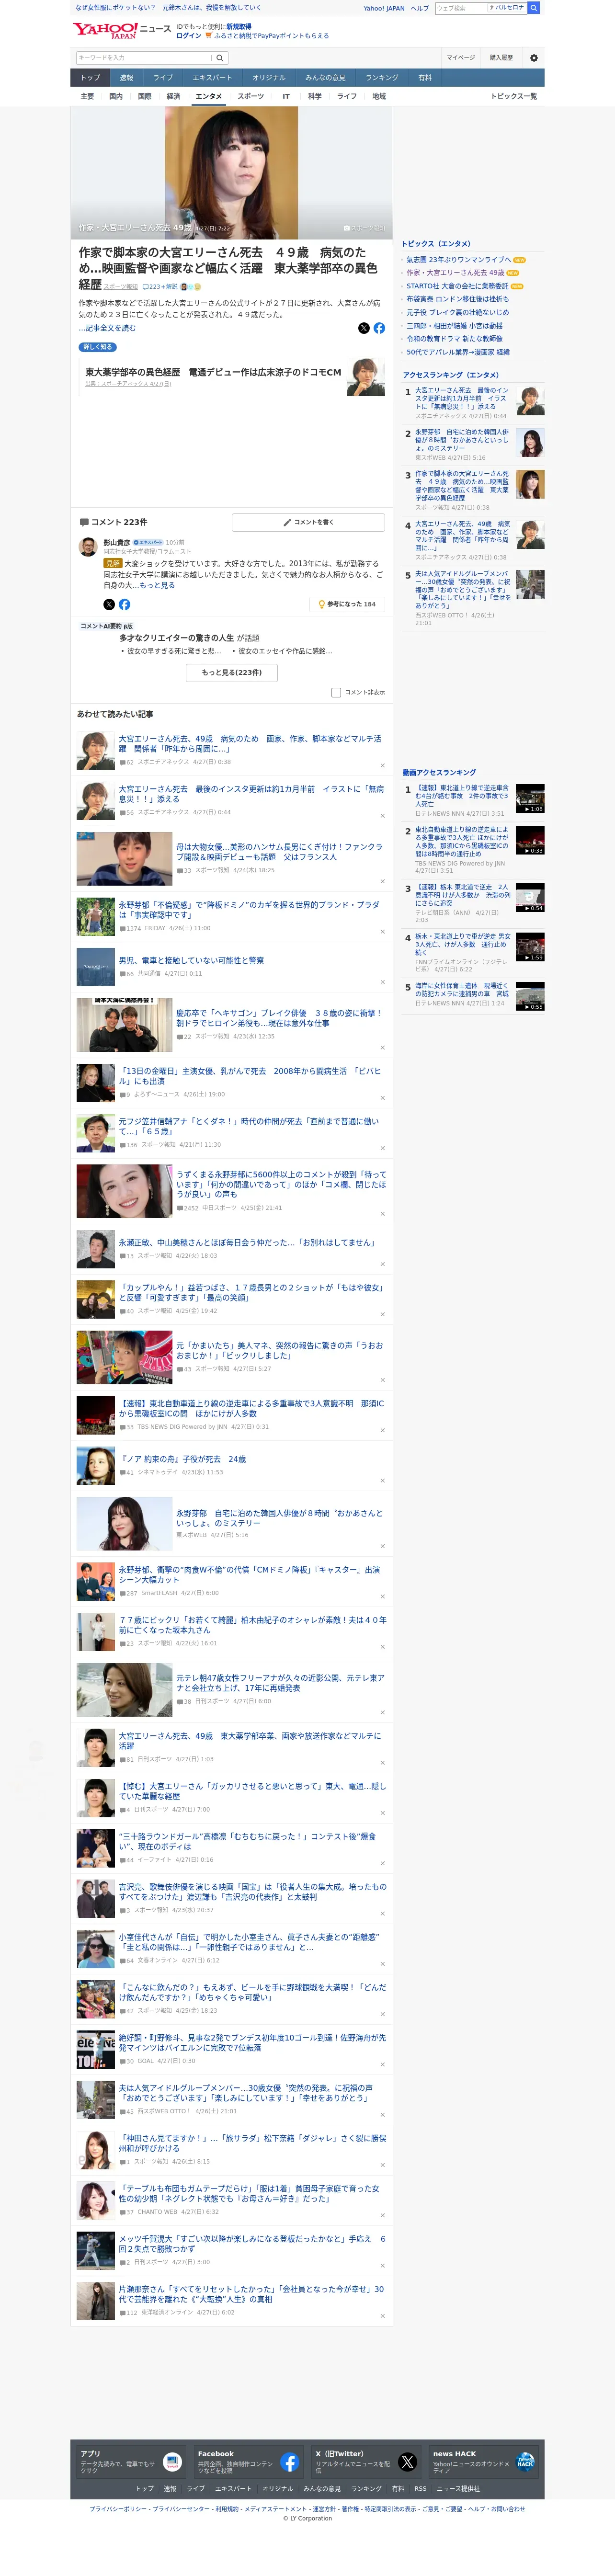Click the blue web search magnifier button
Viewport: 615px width, 2576px height.
(534, 8)
